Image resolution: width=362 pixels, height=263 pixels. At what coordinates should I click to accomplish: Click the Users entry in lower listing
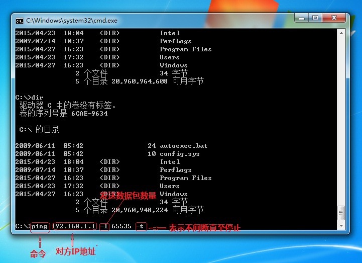[170, 186]
